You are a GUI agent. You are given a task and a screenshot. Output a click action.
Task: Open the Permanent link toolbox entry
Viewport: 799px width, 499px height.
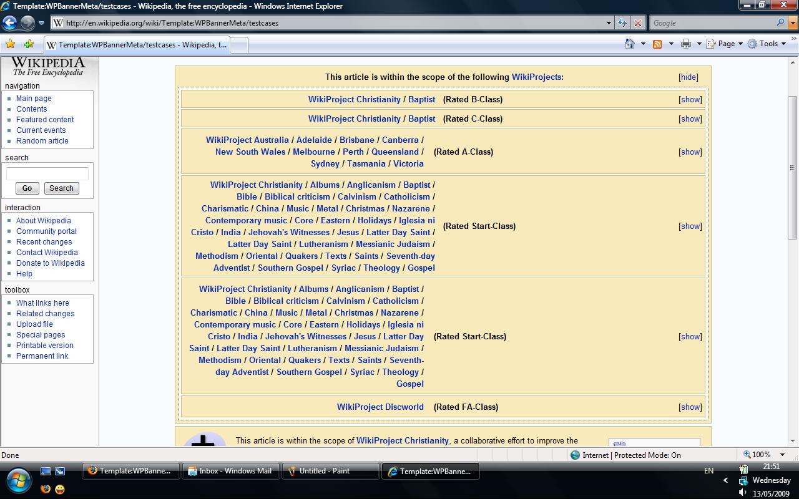[x=42, y=356]
